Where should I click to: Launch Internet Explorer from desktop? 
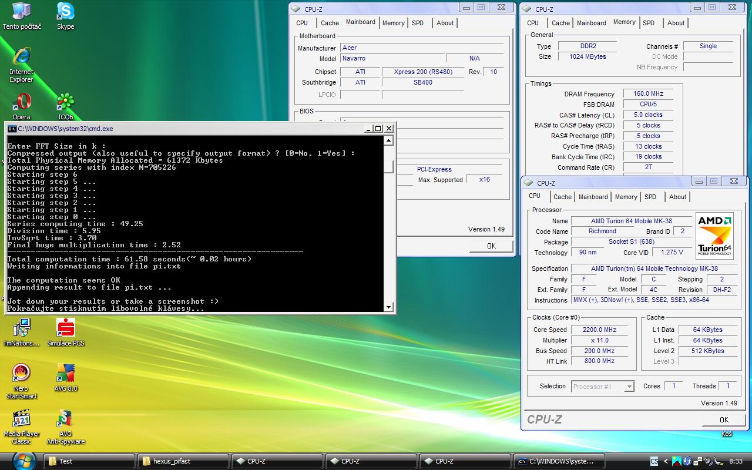[21, 65]
